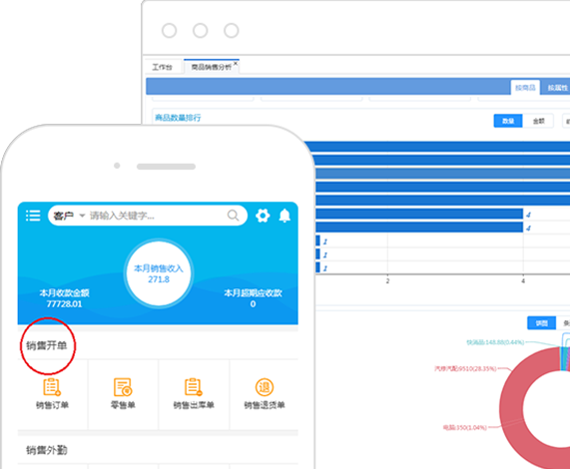
Task: Click the keyword search input field
Action: (157, 216)
